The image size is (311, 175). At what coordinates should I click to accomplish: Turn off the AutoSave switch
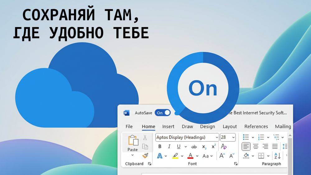coord(163,113)
